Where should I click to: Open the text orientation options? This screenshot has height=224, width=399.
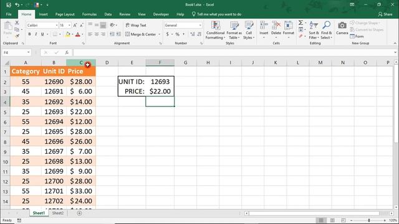(x=113, y=25)
